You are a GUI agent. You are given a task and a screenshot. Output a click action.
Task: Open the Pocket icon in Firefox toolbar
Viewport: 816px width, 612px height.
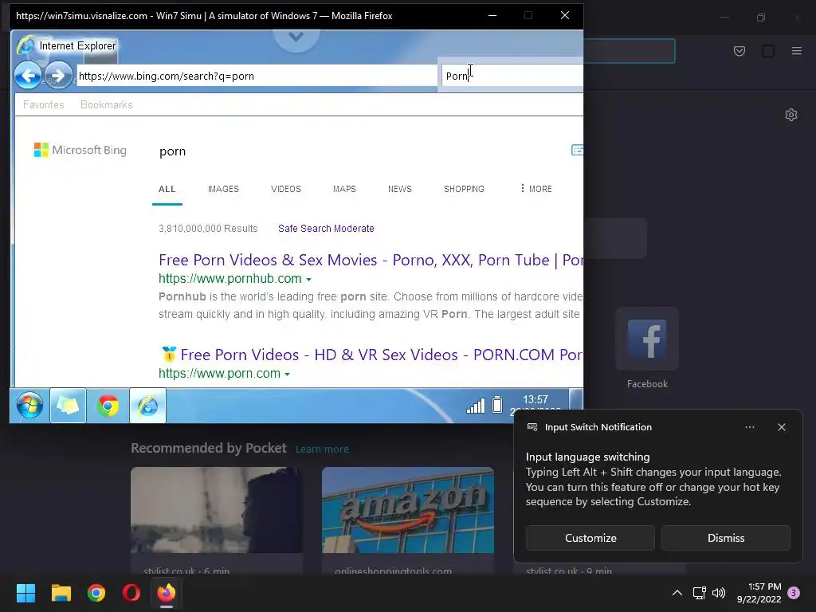pos(739,51)
